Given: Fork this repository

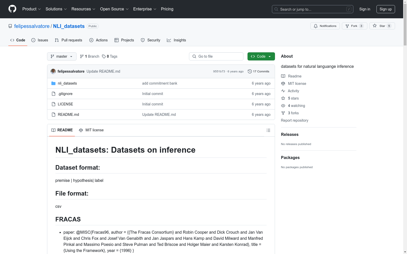Looking at the screenshot, I should (x=354, y=26).
